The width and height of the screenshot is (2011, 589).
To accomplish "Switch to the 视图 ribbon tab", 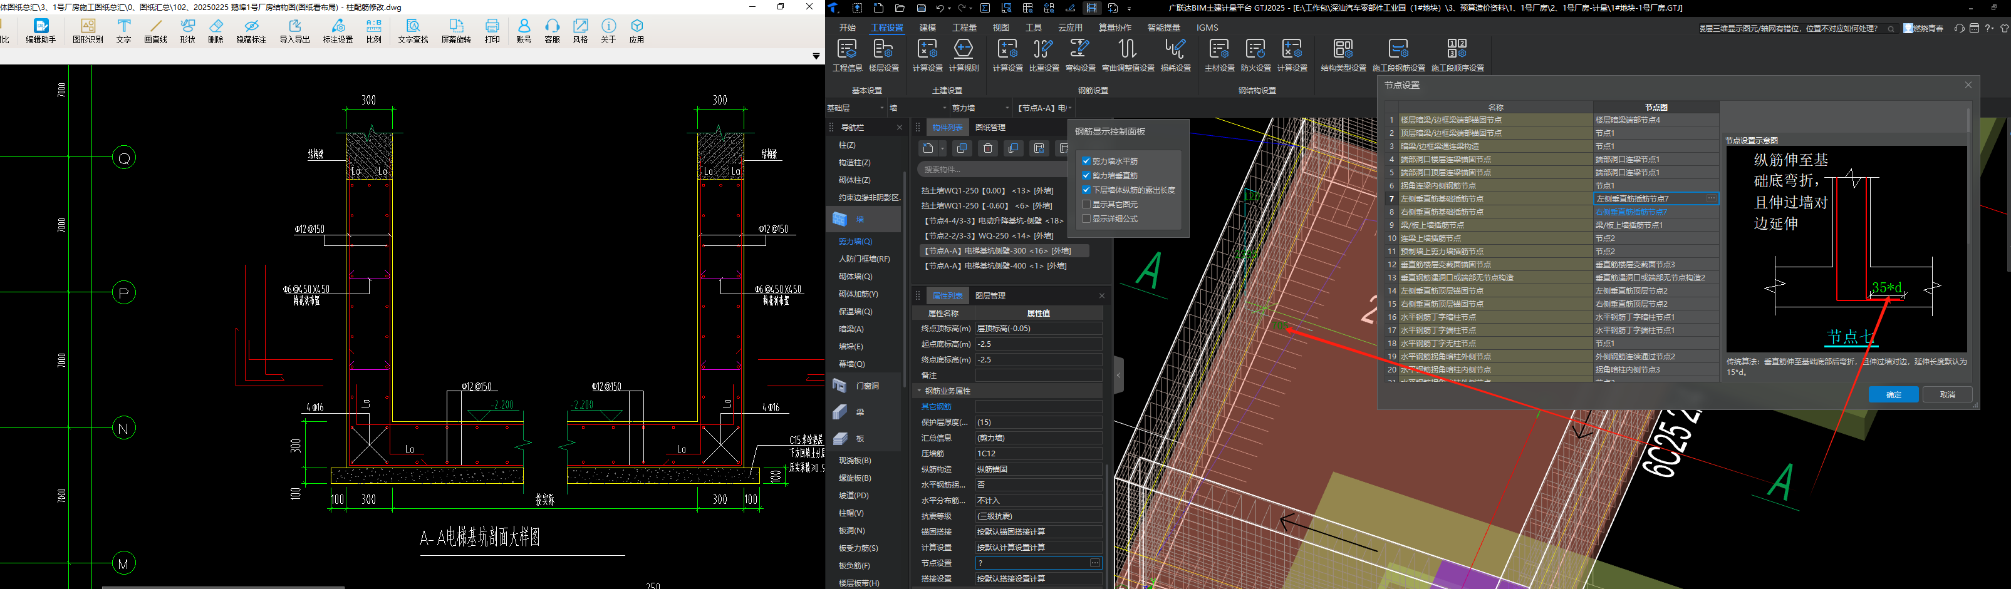I will point(1001,28).
